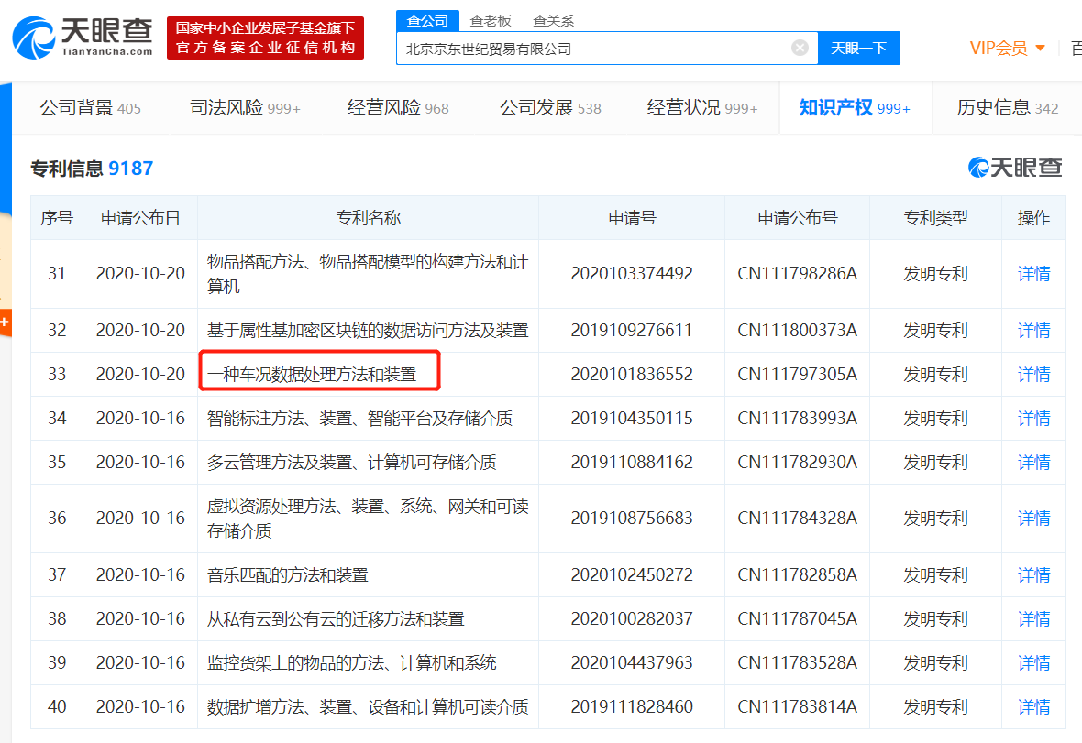Click patent name 音乐匹配的方法和装置
Screen dimensions: 1082x743
point(288,574)
